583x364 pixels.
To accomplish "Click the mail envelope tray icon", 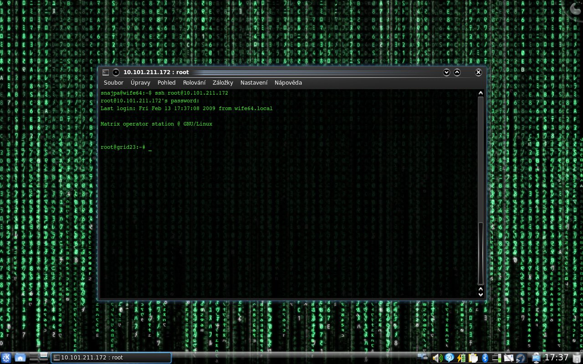I will [508, 358].
